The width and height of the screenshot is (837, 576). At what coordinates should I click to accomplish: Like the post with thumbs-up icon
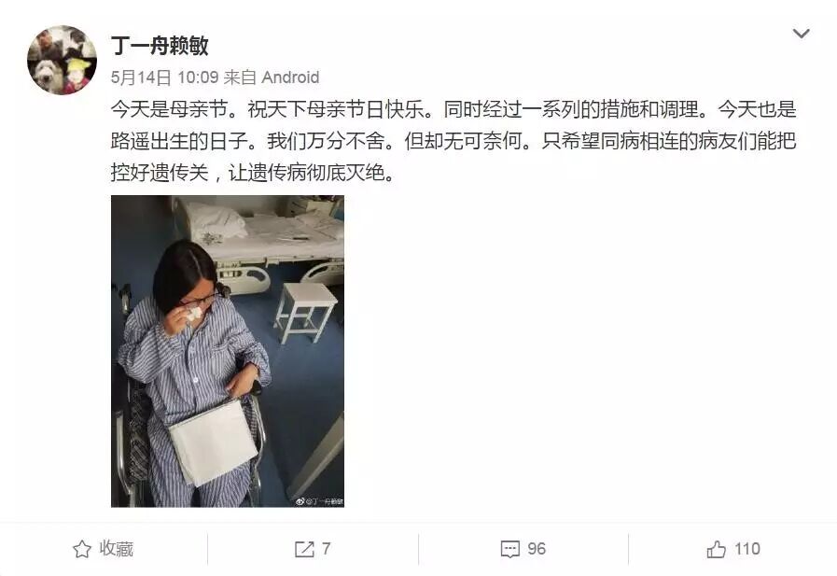(x=717, y=549)
